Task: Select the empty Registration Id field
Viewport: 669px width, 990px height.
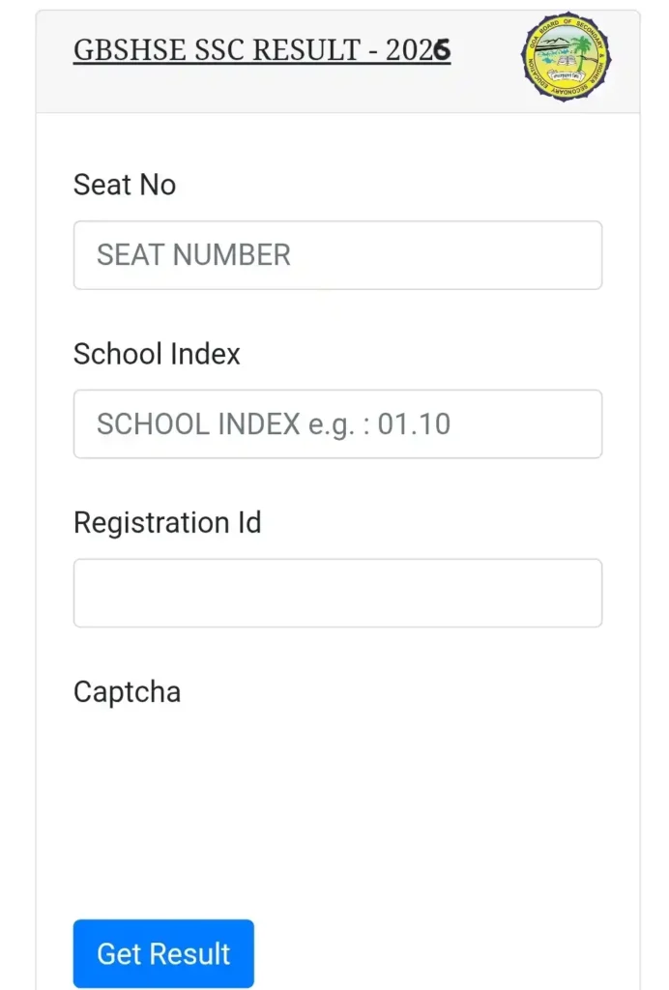Action: coord(337,593)
